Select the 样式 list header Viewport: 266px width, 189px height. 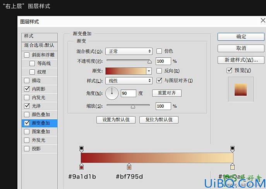[39, 36]
